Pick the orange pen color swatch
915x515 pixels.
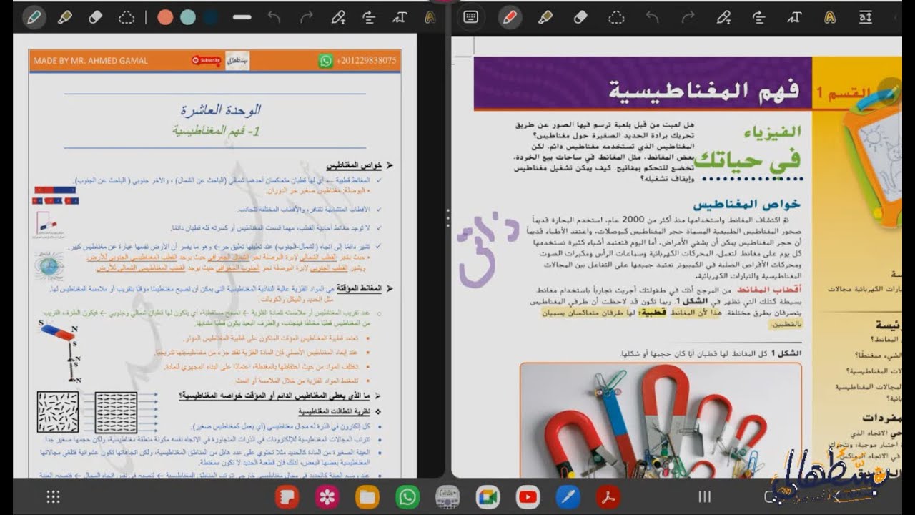click(x=165, y=17)
